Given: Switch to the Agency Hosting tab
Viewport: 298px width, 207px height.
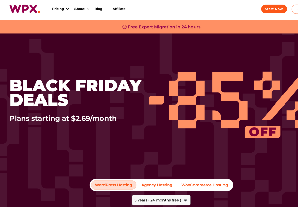Looking at the screenshot, I should [x=157, y=185].
